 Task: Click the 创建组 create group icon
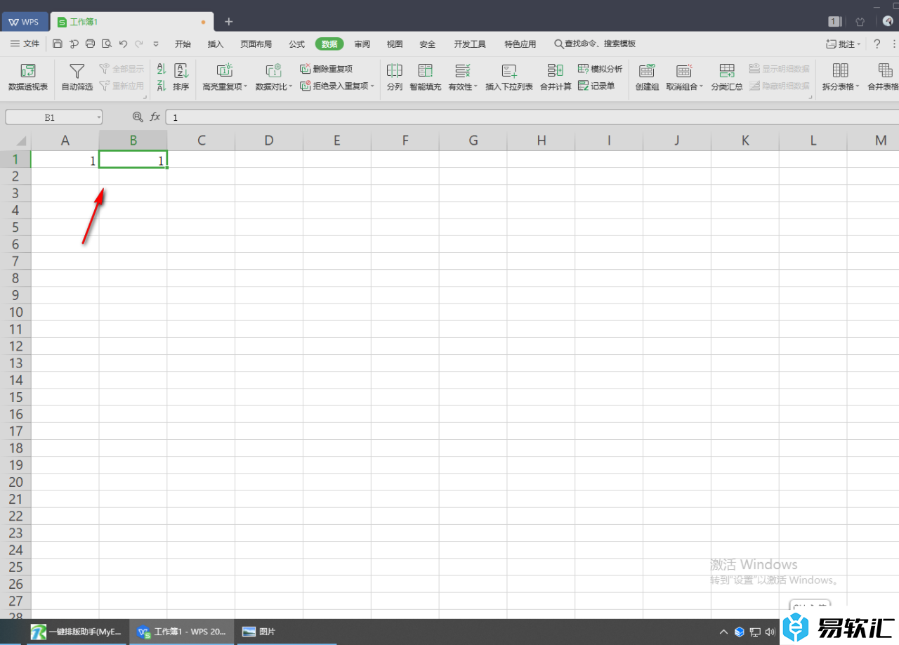pos(647,70)
